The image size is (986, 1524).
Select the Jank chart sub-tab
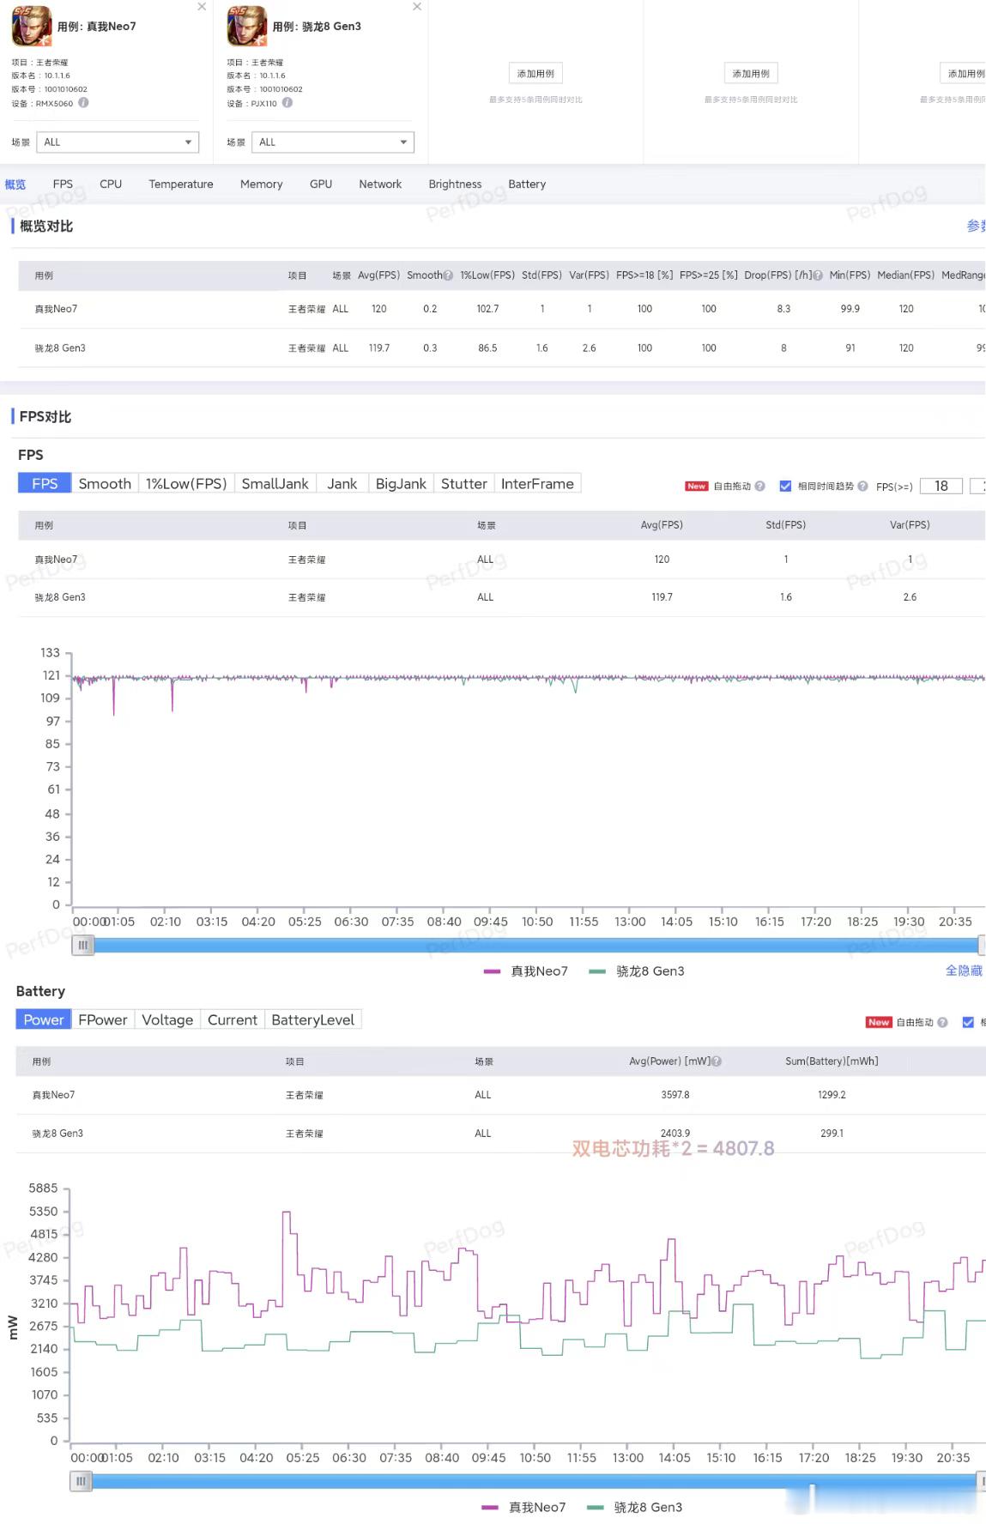pos(342,484)
